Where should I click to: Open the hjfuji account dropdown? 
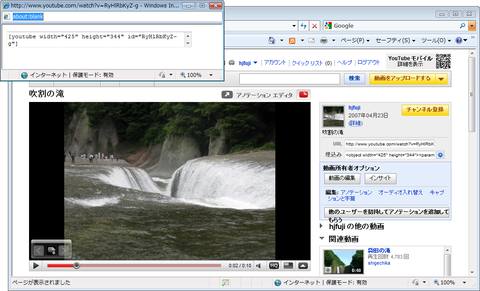pyautogui.click(x=255, y=63)
